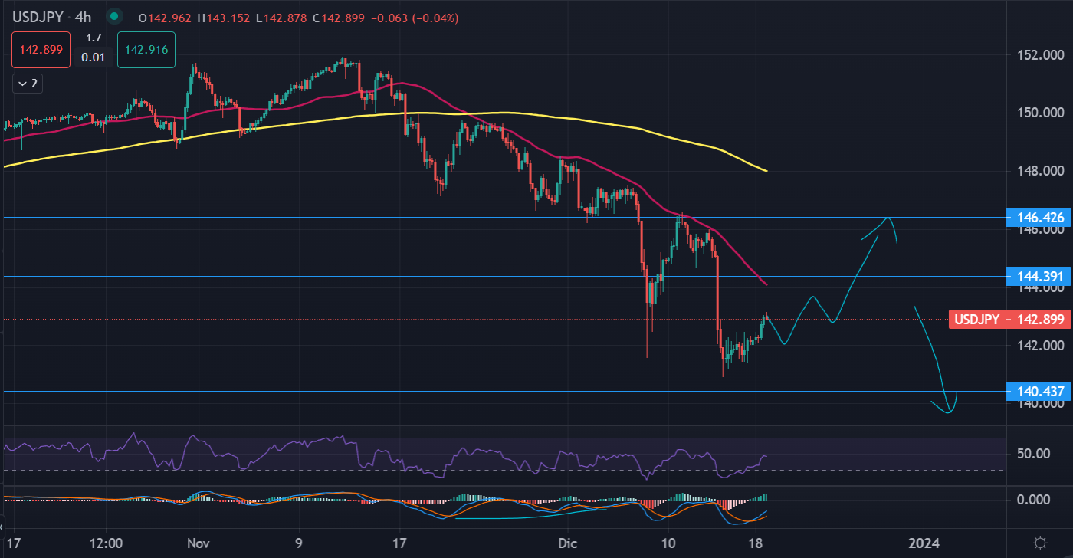This screenshot has height=558, width=1073.
Task: Click the Nov label on time axis
Action: [x=199, y=543]
